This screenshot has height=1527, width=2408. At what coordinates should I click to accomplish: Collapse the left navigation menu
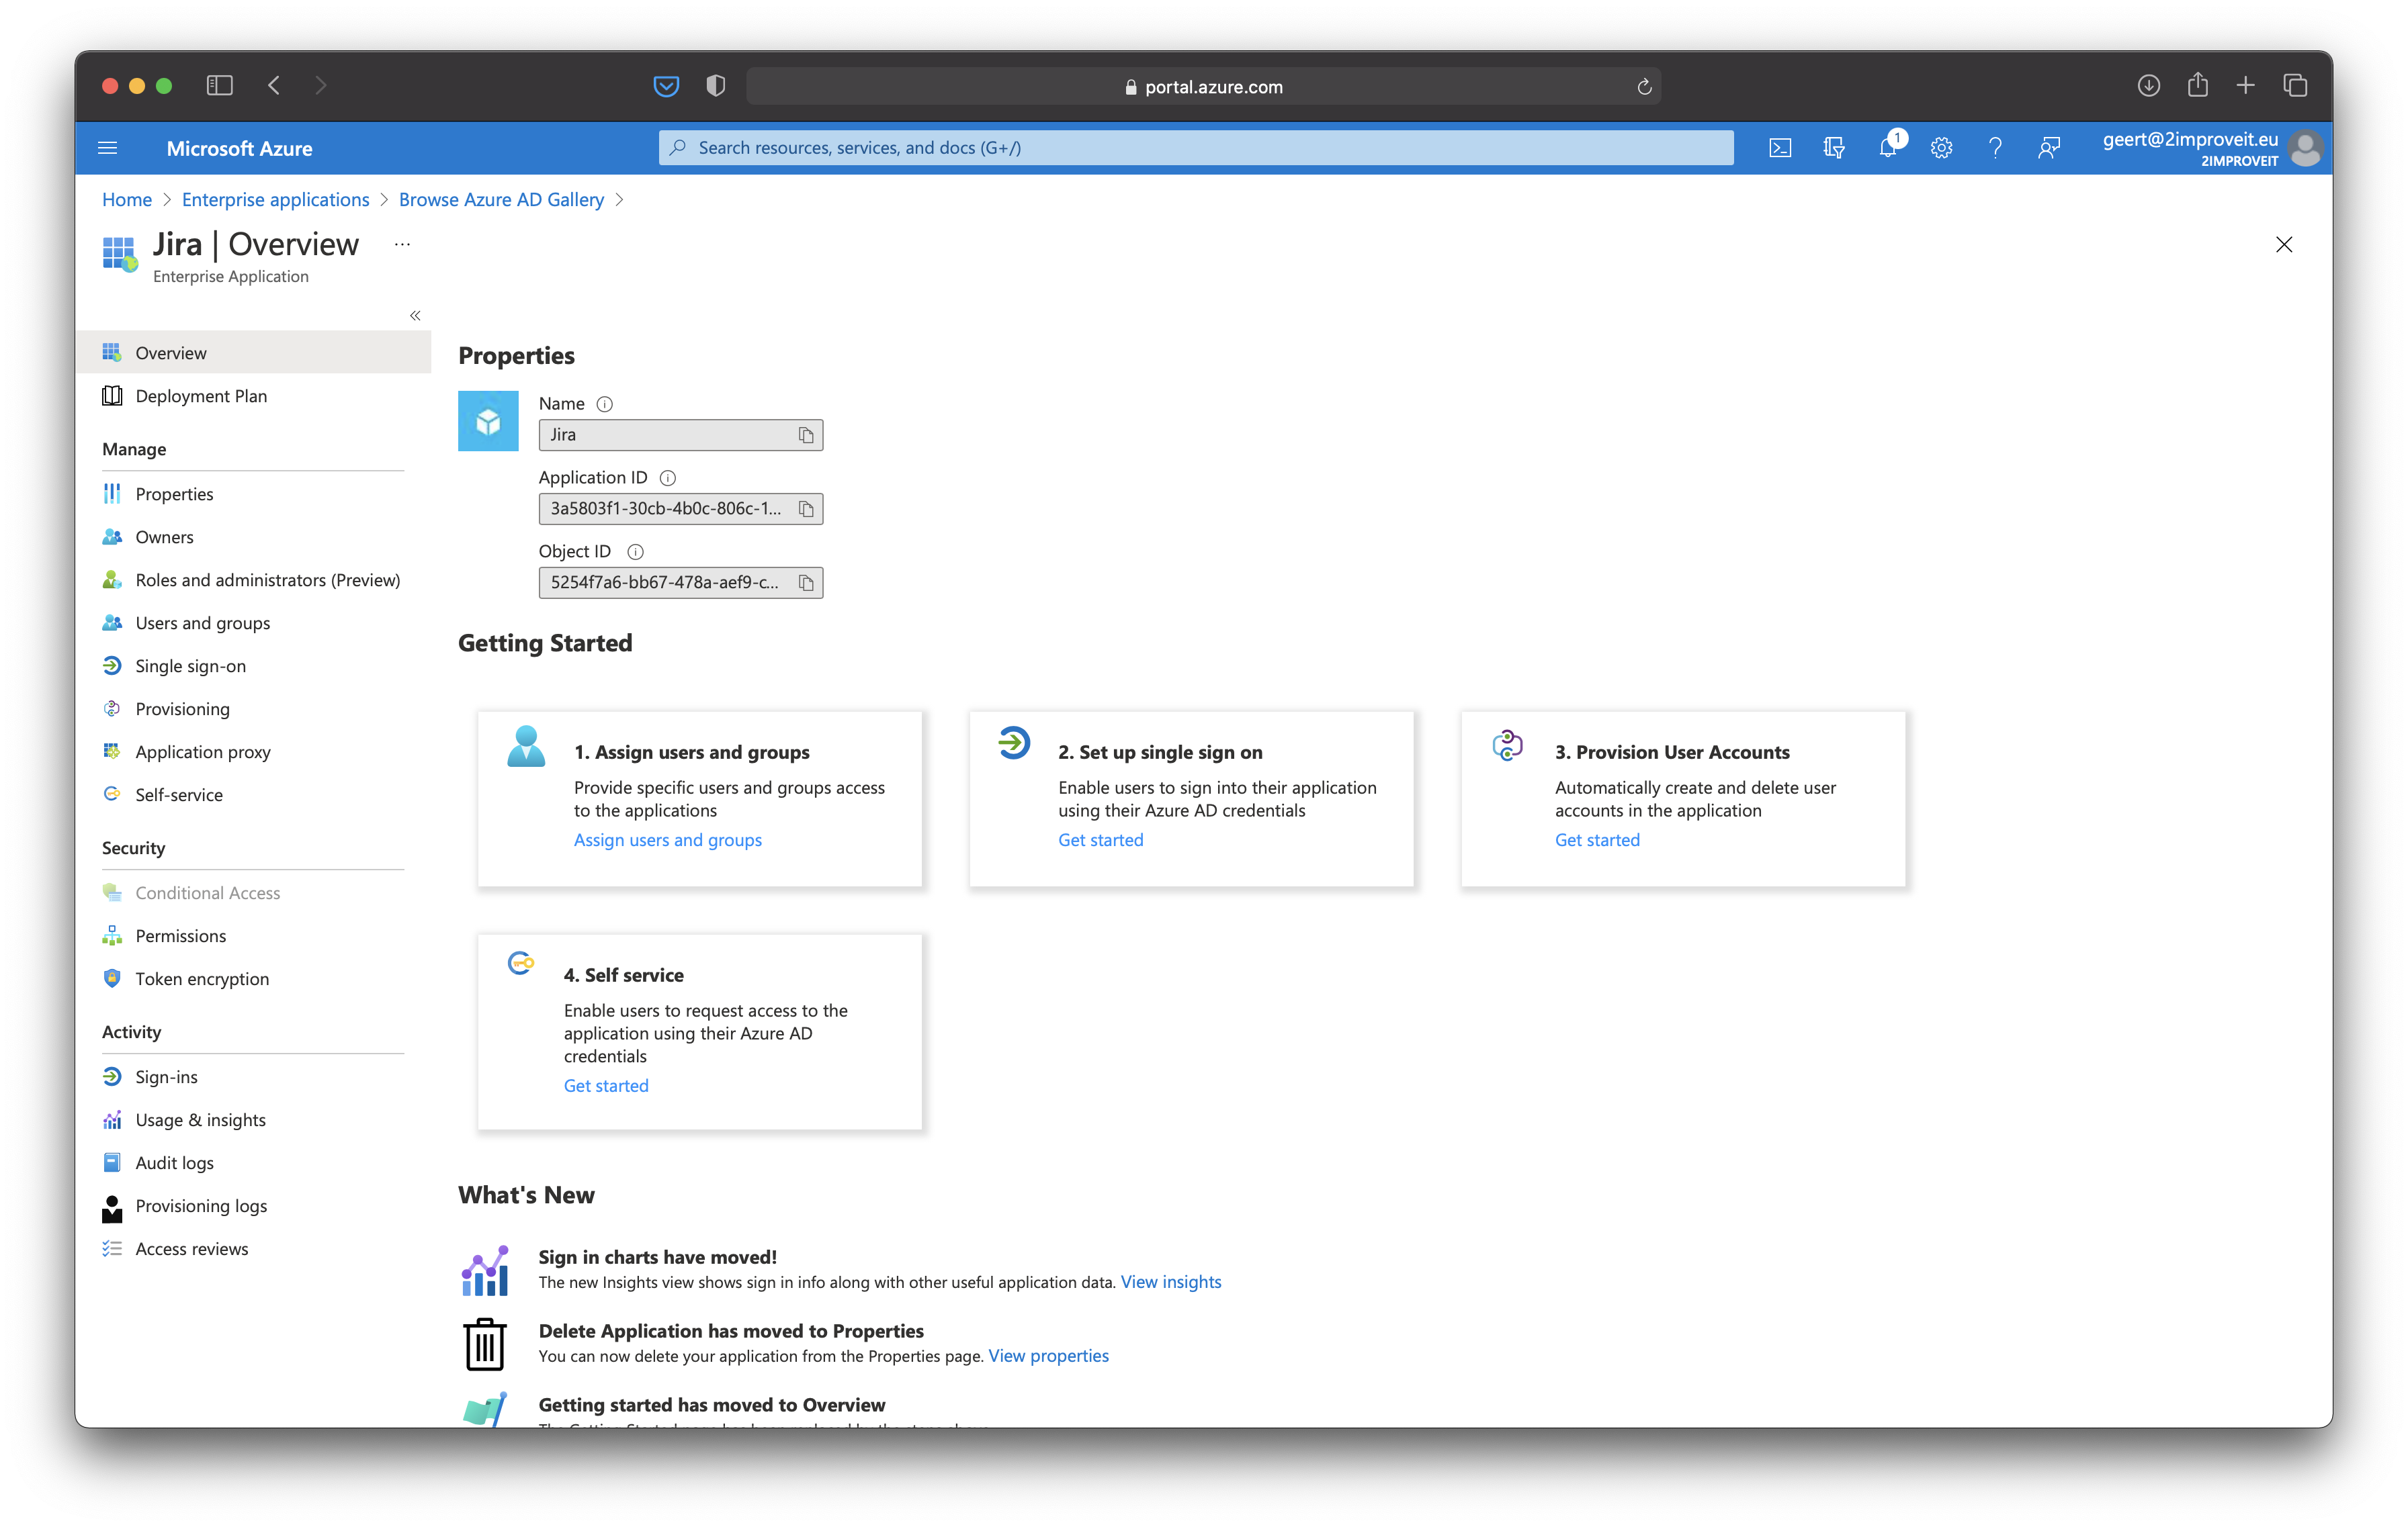click(x=415, y=316)
